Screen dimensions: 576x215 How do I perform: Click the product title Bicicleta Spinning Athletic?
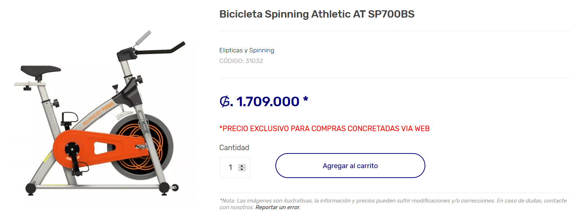point(317,14)
